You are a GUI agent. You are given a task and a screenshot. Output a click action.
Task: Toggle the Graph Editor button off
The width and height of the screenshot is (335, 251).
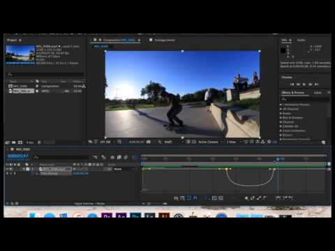(135, 158)
